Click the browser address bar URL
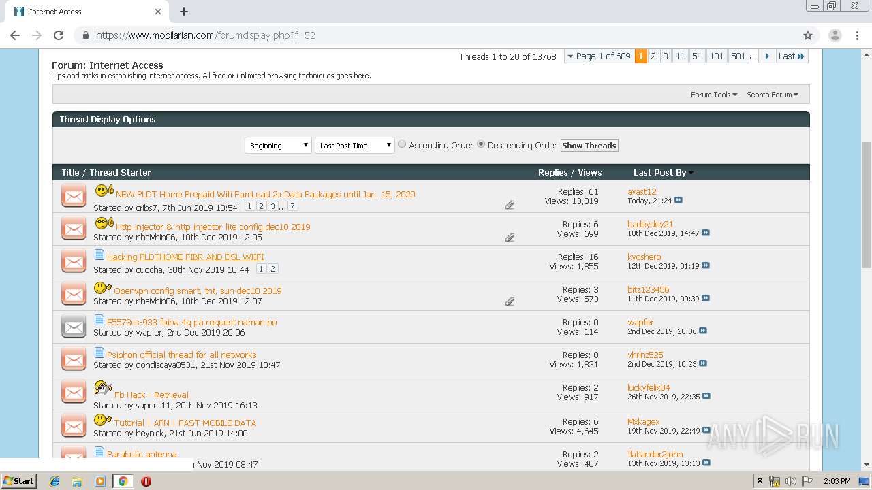The height and width of the screenshot is (490, 872). (205, 35)
